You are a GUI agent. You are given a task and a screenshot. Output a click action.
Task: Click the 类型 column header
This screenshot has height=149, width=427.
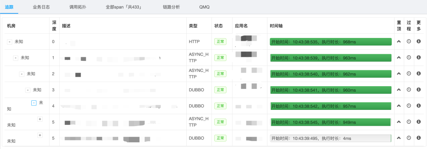[193, 26]
